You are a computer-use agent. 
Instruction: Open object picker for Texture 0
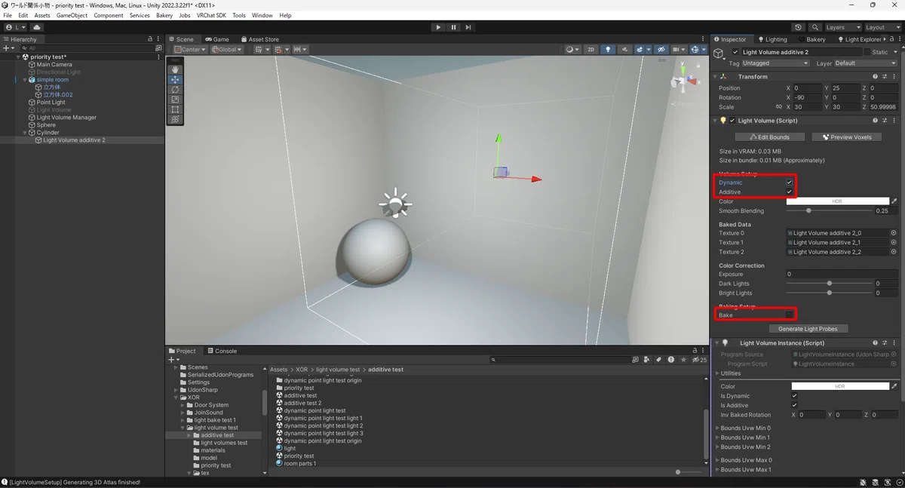coord(894,233)
